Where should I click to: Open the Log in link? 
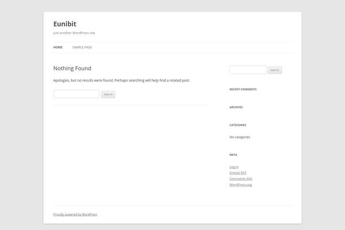pos(234,167)
